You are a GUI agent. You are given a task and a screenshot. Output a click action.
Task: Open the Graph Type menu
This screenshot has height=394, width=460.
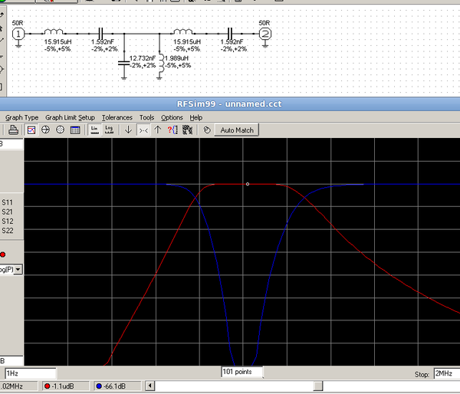click(x=21, y=117)
